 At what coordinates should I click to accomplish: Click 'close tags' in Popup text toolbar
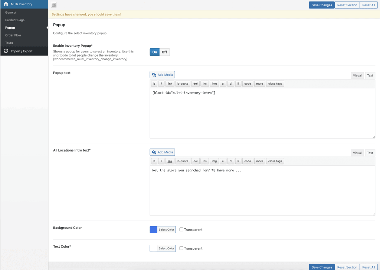click(275, 84)
